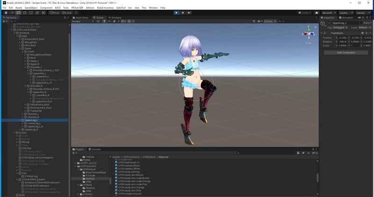Switch to the Animation tab
The width and height of the screenshot is (374, 197).
pos(346,18)
